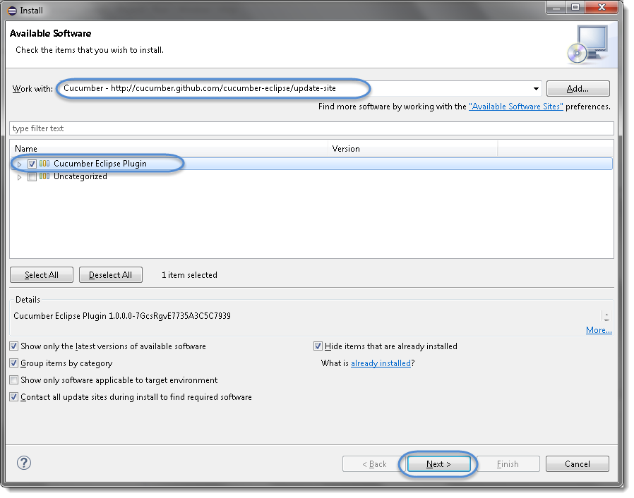Open the already installed link
The image size is (634, 498).
coord(381,363)
